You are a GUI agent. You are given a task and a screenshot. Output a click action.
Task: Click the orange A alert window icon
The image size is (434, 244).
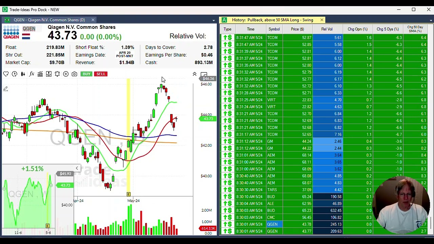[x=224, y=20]
